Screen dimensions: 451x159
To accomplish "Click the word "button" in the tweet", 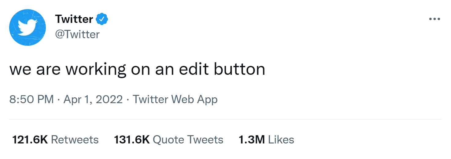I will (x=239, y=70).
